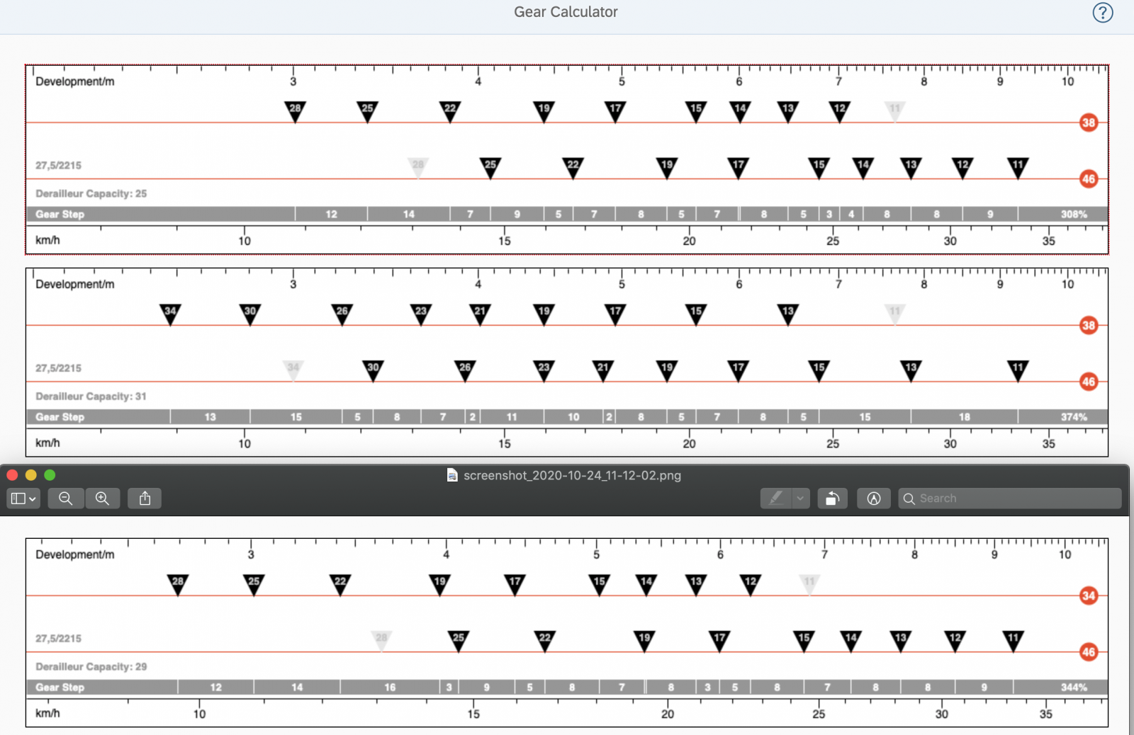Image resolution: width=1134 pixels, height=735 pixels.
Task: Click the PNG file icon in title bar
Action: coord(452,475)
